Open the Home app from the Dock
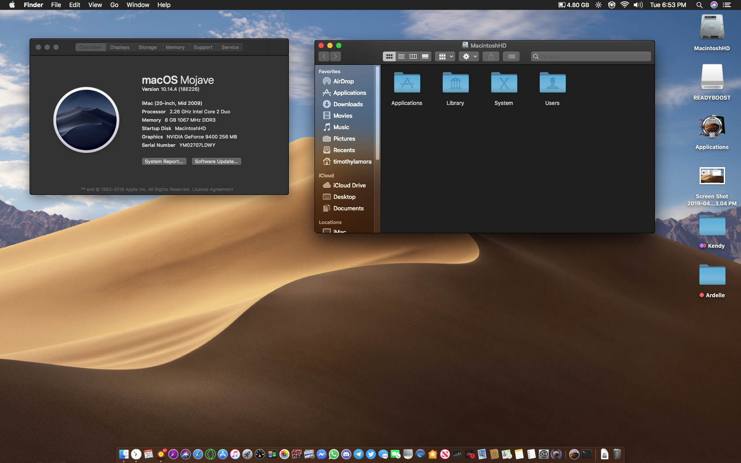This screenshot has width=741, height=463. (x=433, y=454)
